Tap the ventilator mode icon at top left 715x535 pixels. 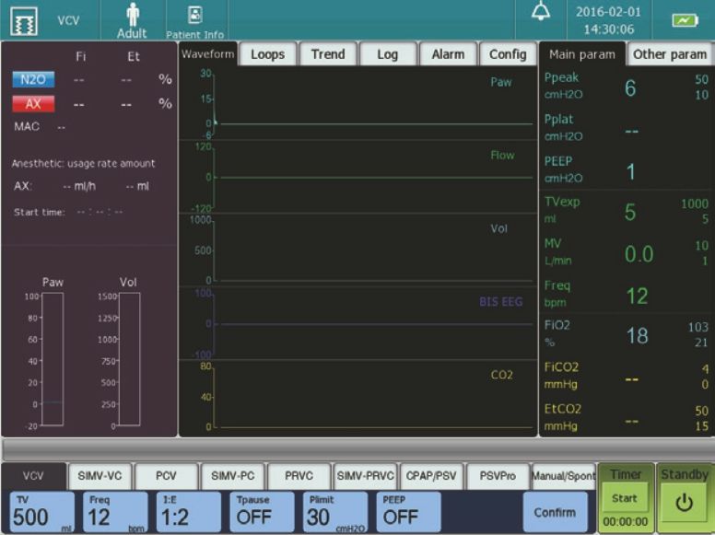[x=20, y=20]
